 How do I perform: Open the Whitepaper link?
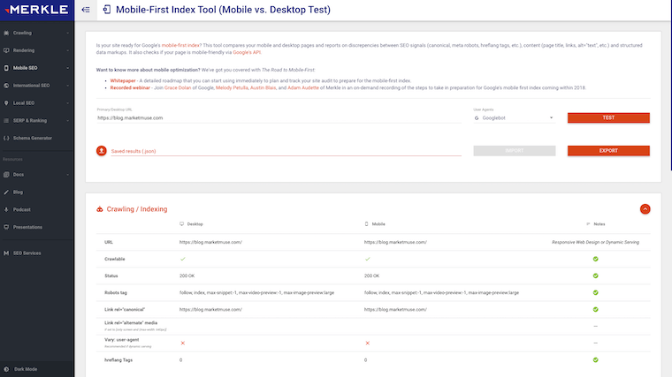(123, 81)
